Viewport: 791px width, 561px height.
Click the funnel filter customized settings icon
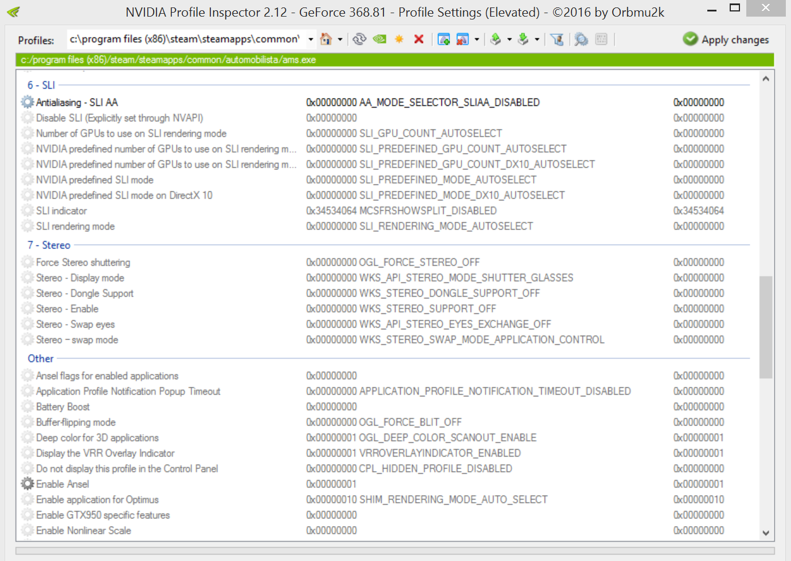(557, 39)
